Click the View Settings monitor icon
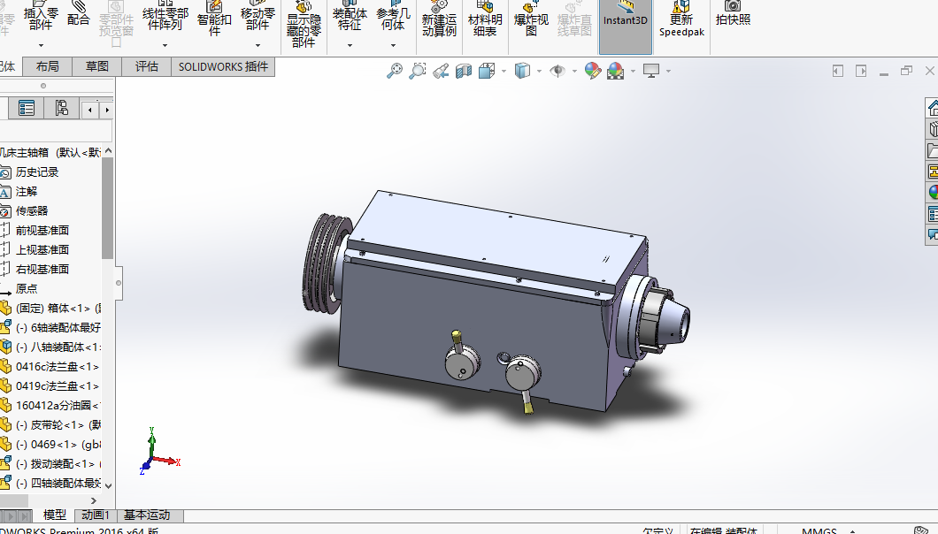This screenshot has width=938, height=534. [x=651, y=71]
